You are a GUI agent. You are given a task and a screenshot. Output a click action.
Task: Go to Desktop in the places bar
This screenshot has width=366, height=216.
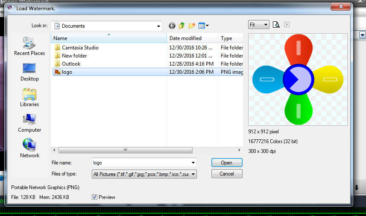(29, 72)
